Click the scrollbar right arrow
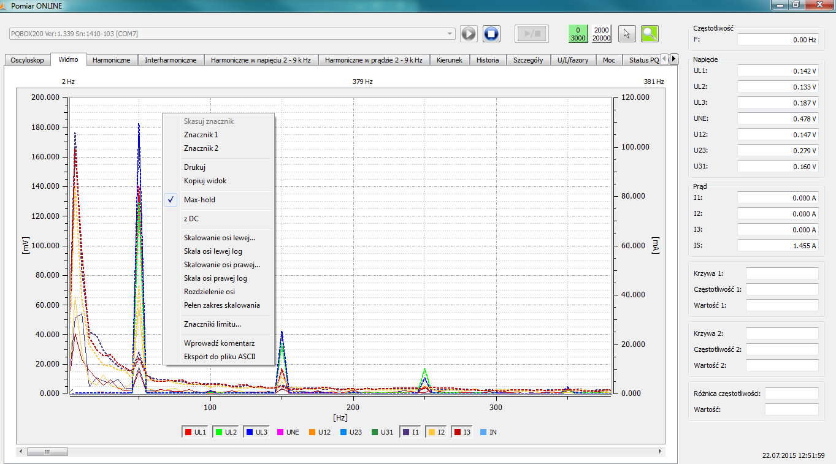This screenshot has width=836, height=464. 661,452
